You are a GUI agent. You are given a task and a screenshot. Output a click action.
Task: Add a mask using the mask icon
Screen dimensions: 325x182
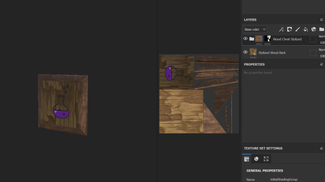pos(290,29)
